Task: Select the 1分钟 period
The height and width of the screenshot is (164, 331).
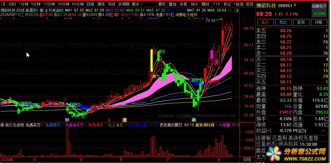Action: click(x=23, y=4)
